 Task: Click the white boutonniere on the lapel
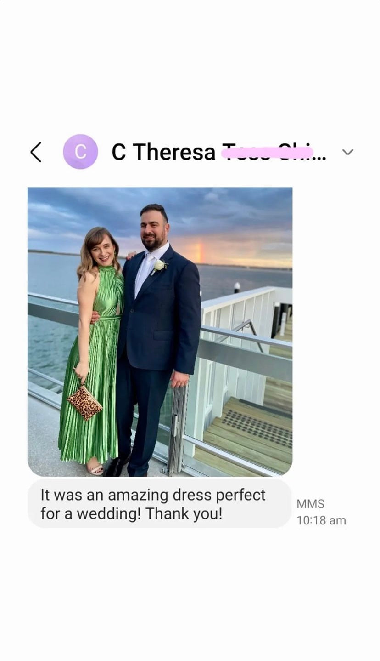(x=160, y=265)
